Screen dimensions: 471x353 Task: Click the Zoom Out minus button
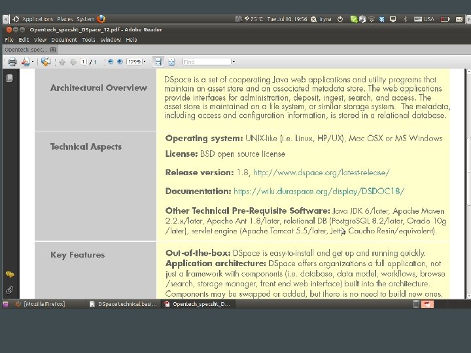click(x=111, y=61)
